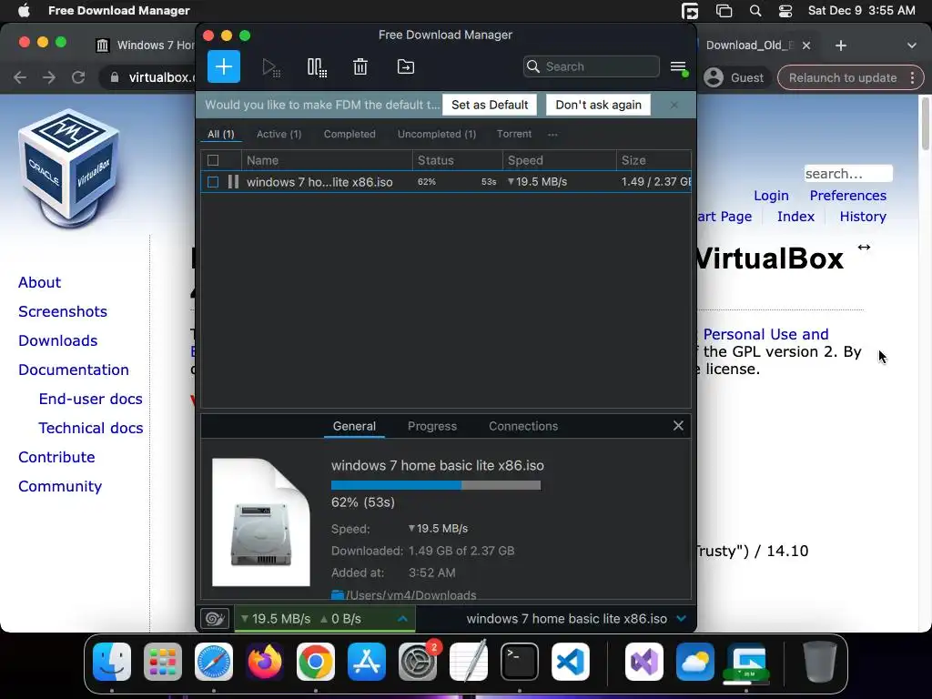Open the Trash in the dock
This screenshot has width=932, height=699.
coord(820,662)
